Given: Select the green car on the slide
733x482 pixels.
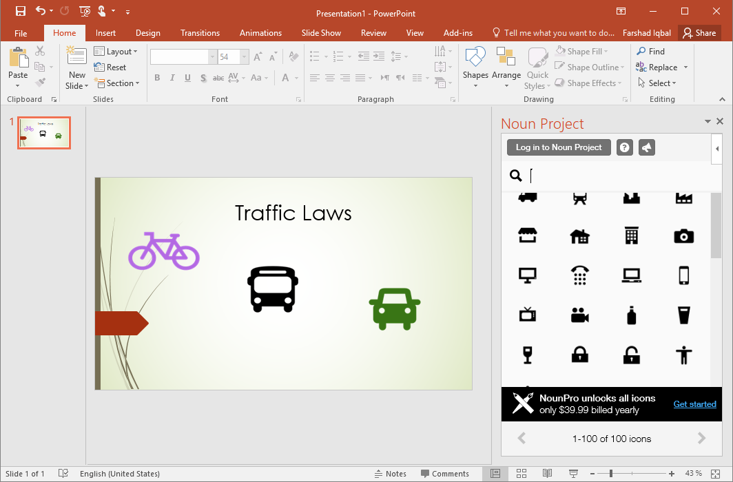Looking at the screenshot, I should [395, 308].
